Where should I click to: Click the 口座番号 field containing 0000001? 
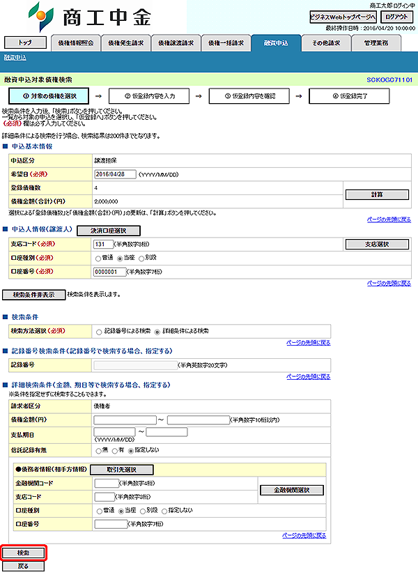pos(109,272)
